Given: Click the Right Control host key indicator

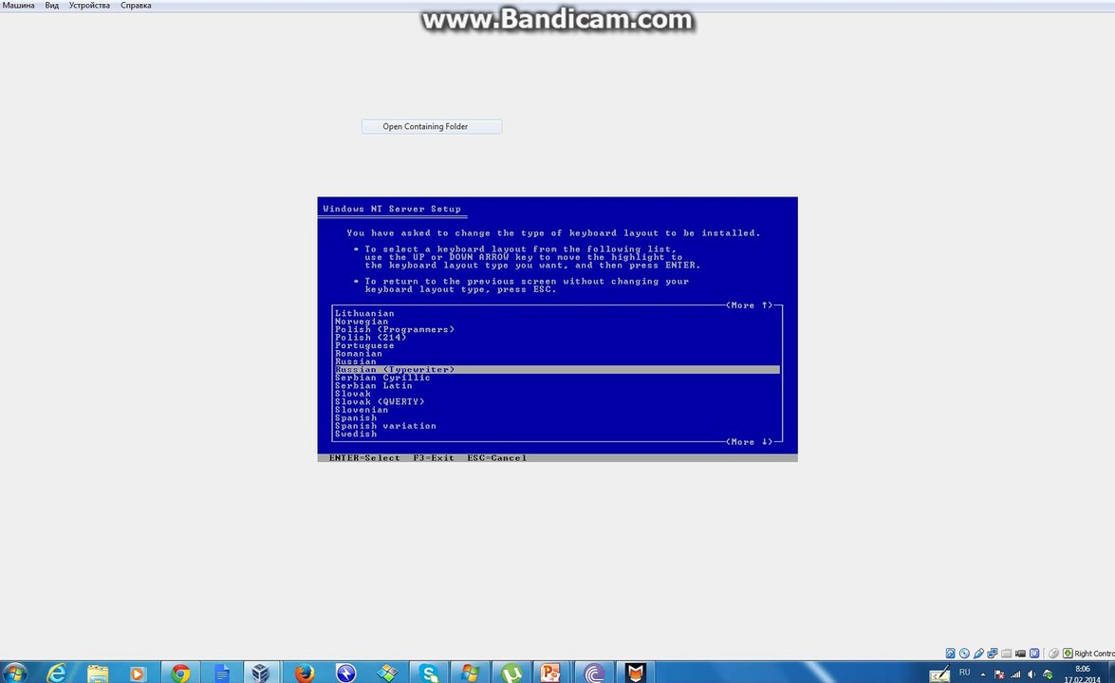Looking at the screenshot, I should (1088, 654).
